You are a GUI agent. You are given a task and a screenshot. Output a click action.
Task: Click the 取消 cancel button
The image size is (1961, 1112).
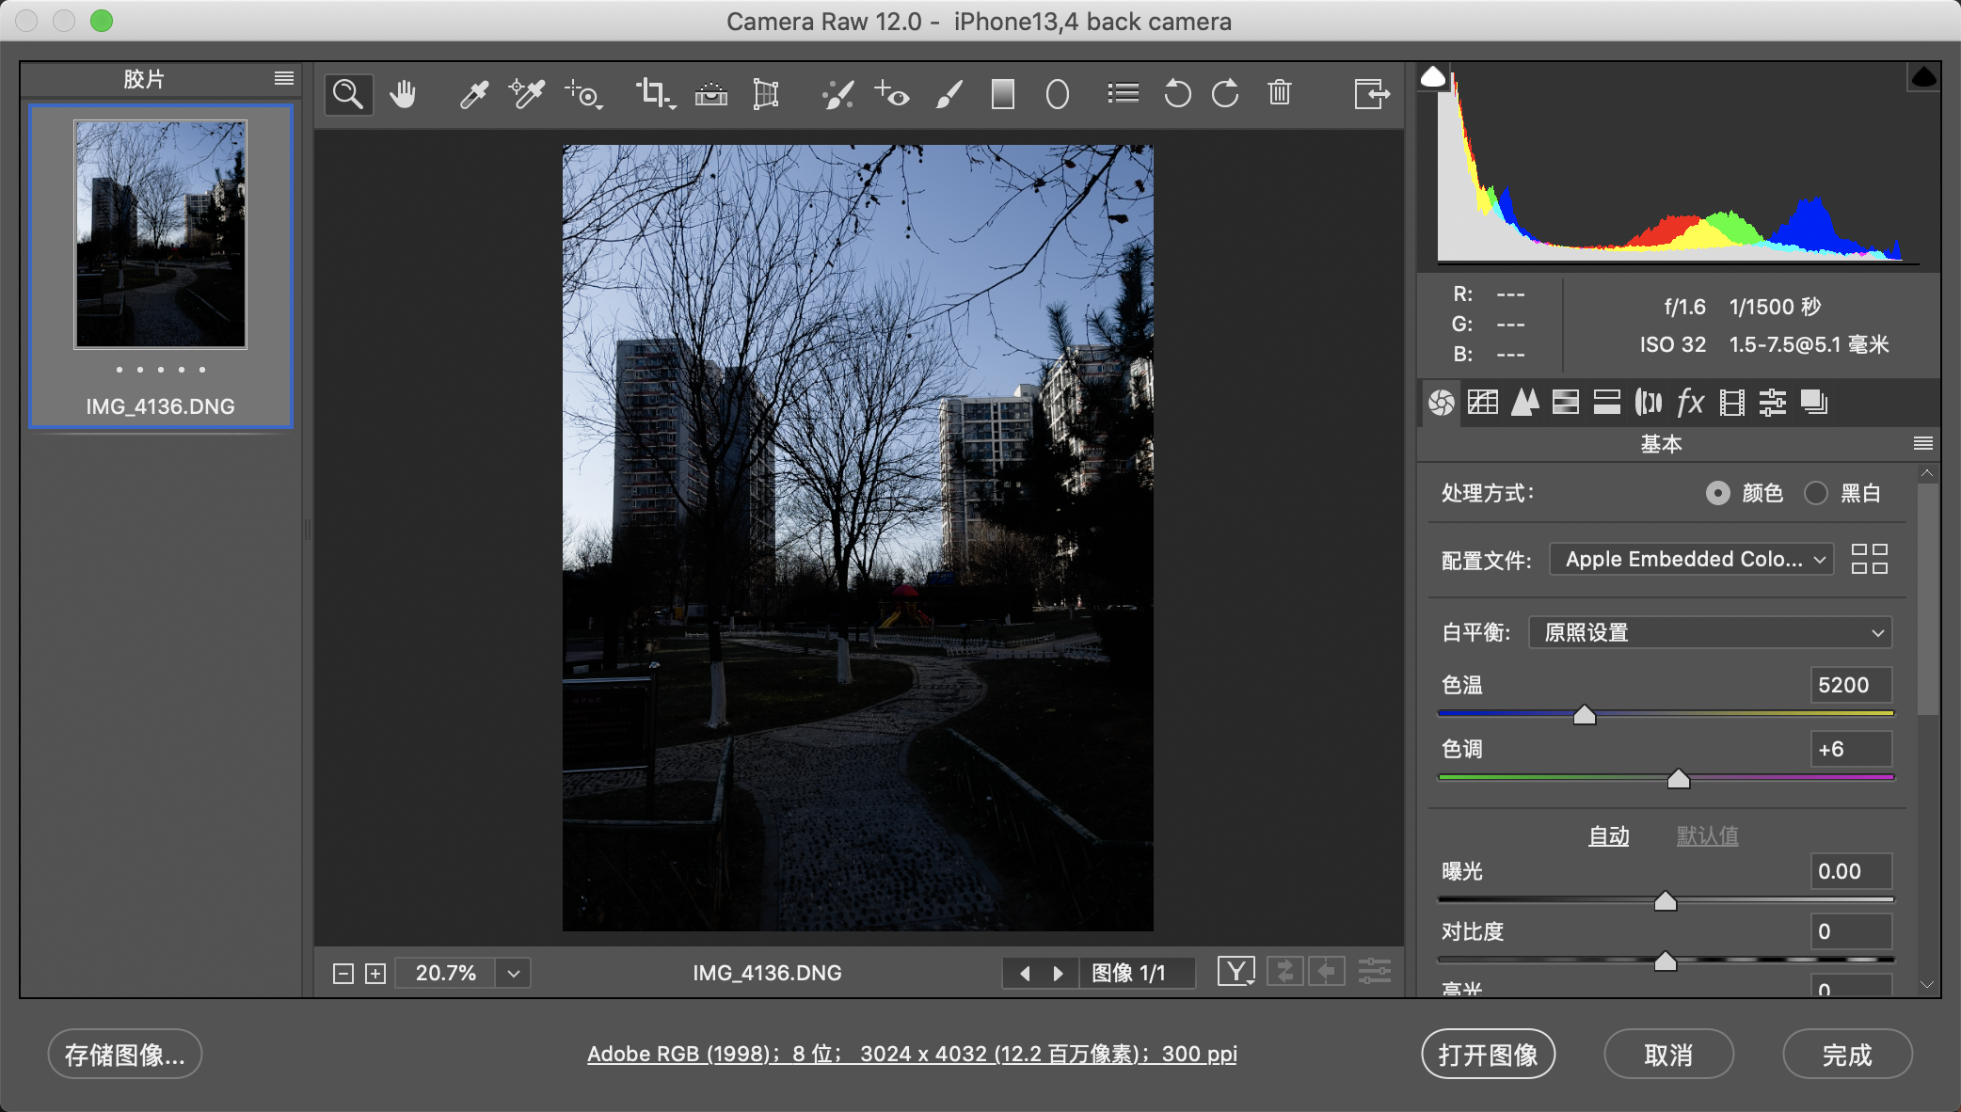pos(1668,1054)
